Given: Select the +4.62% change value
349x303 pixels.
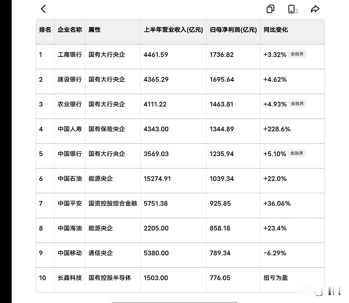Looking at the screenshot, I should pyautogui.click(x=275, y=79).
